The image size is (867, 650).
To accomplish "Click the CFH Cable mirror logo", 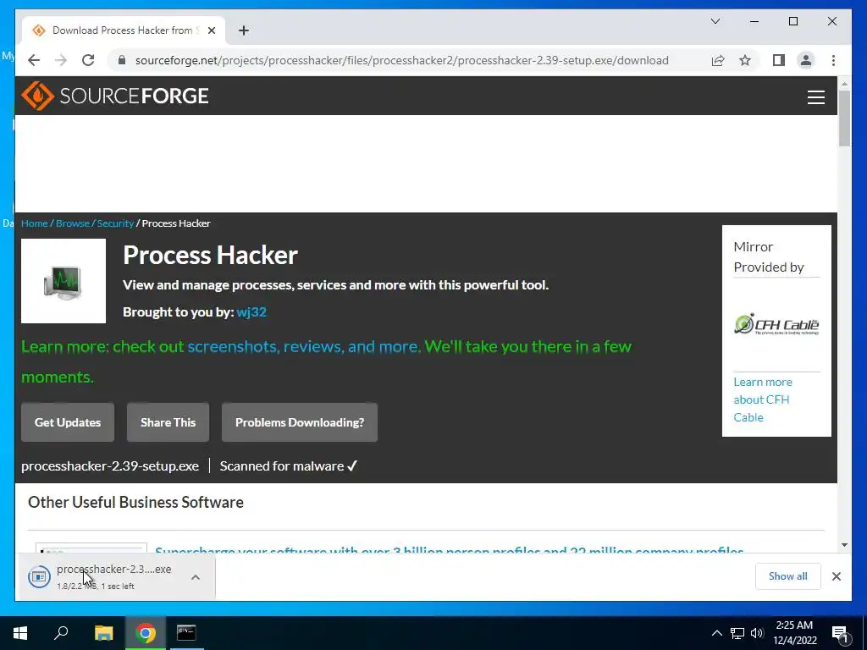I will (776, 324).
